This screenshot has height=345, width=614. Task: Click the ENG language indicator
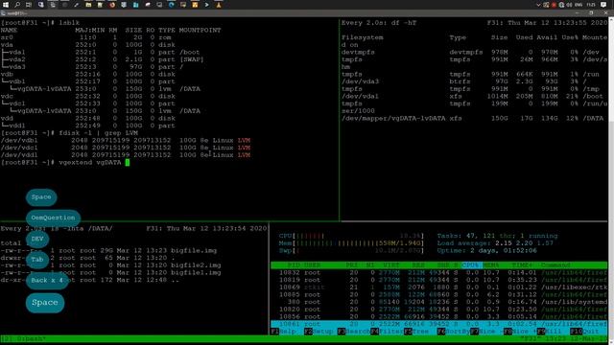click(579, 5)
